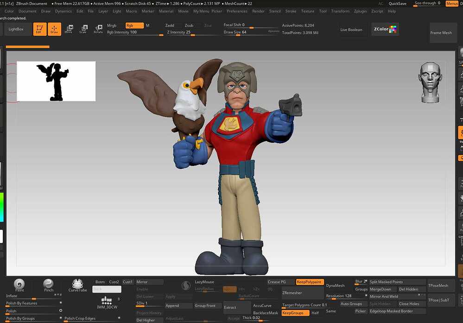This screenshot has height=323, width=463.
Task: Click the ZRemesher button
Action: coord(292,293)
